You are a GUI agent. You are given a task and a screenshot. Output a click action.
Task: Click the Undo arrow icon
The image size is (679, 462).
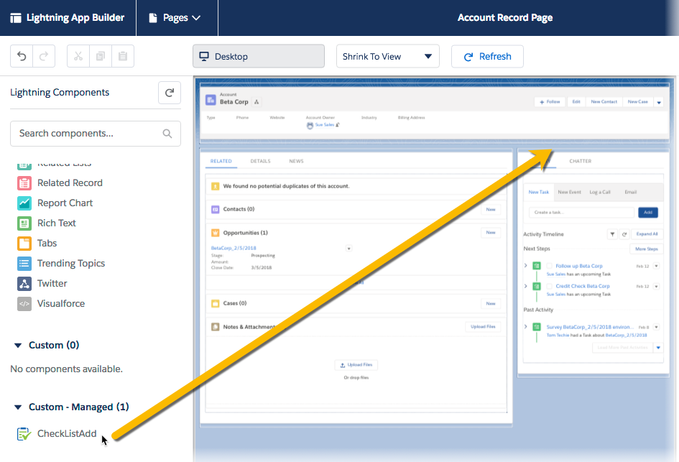(22, 56)
